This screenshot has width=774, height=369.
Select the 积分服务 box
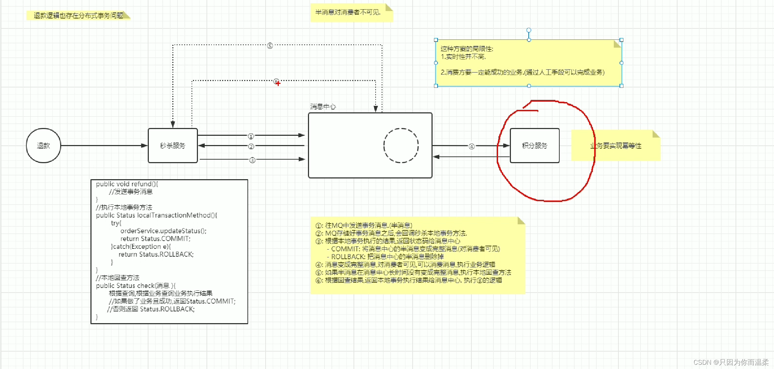(x=534, y=146)
